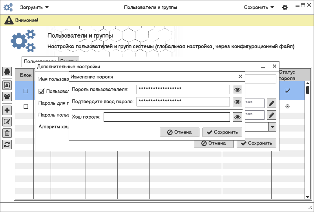Click the edit pencil-square icon in sidebar
The height and width of the screenshot is (212, 314).
pos(7,121)
